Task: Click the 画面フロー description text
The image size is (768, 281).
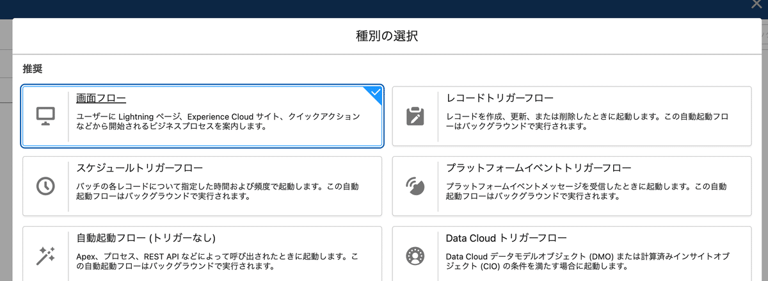Action: 218,122
